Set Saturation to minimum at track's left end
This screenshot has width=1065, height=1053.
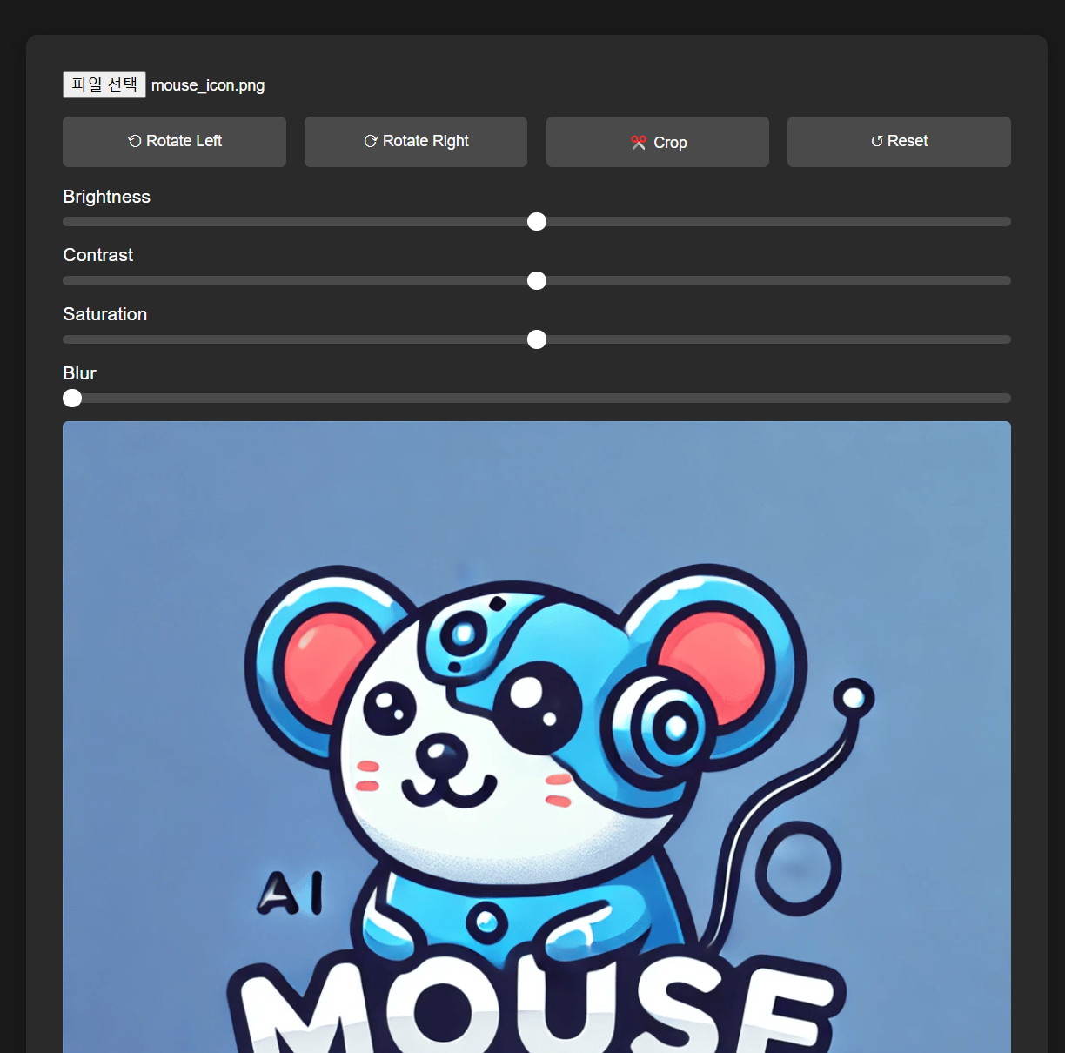click(68, 339)
